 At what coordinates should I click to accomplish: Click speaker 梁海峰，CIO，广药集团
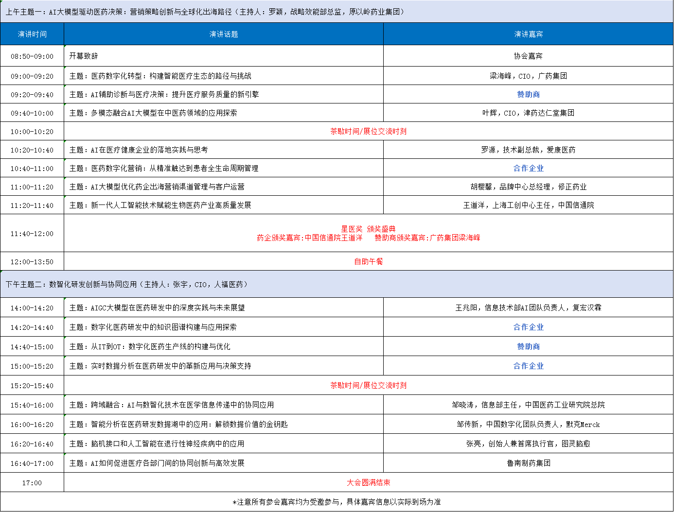coord(529,76)
